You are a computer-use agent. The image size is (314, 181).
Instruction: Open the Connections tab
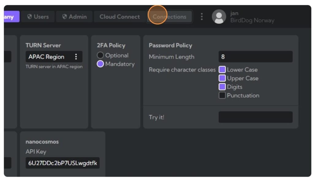click(169, 17)
